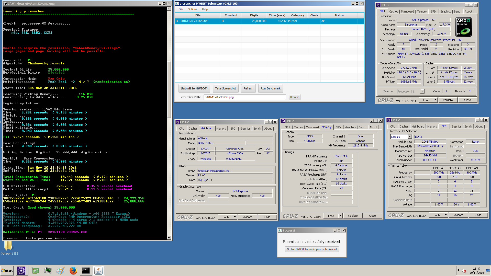This screenshot has height=276, width=491.
Task: Show hidden system tray icons
Action: click(459, 270)
